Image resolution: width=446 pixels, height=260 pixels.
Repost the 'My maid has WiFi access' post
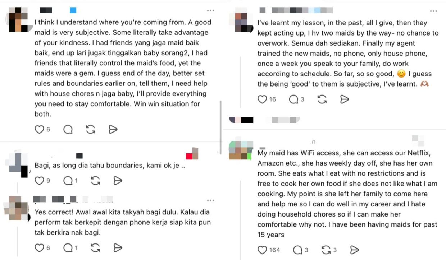pos(326,250)
